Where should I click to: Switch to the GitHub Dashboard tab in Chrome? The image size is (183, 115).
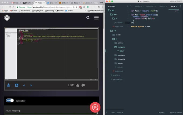click(x=28, y=3)
